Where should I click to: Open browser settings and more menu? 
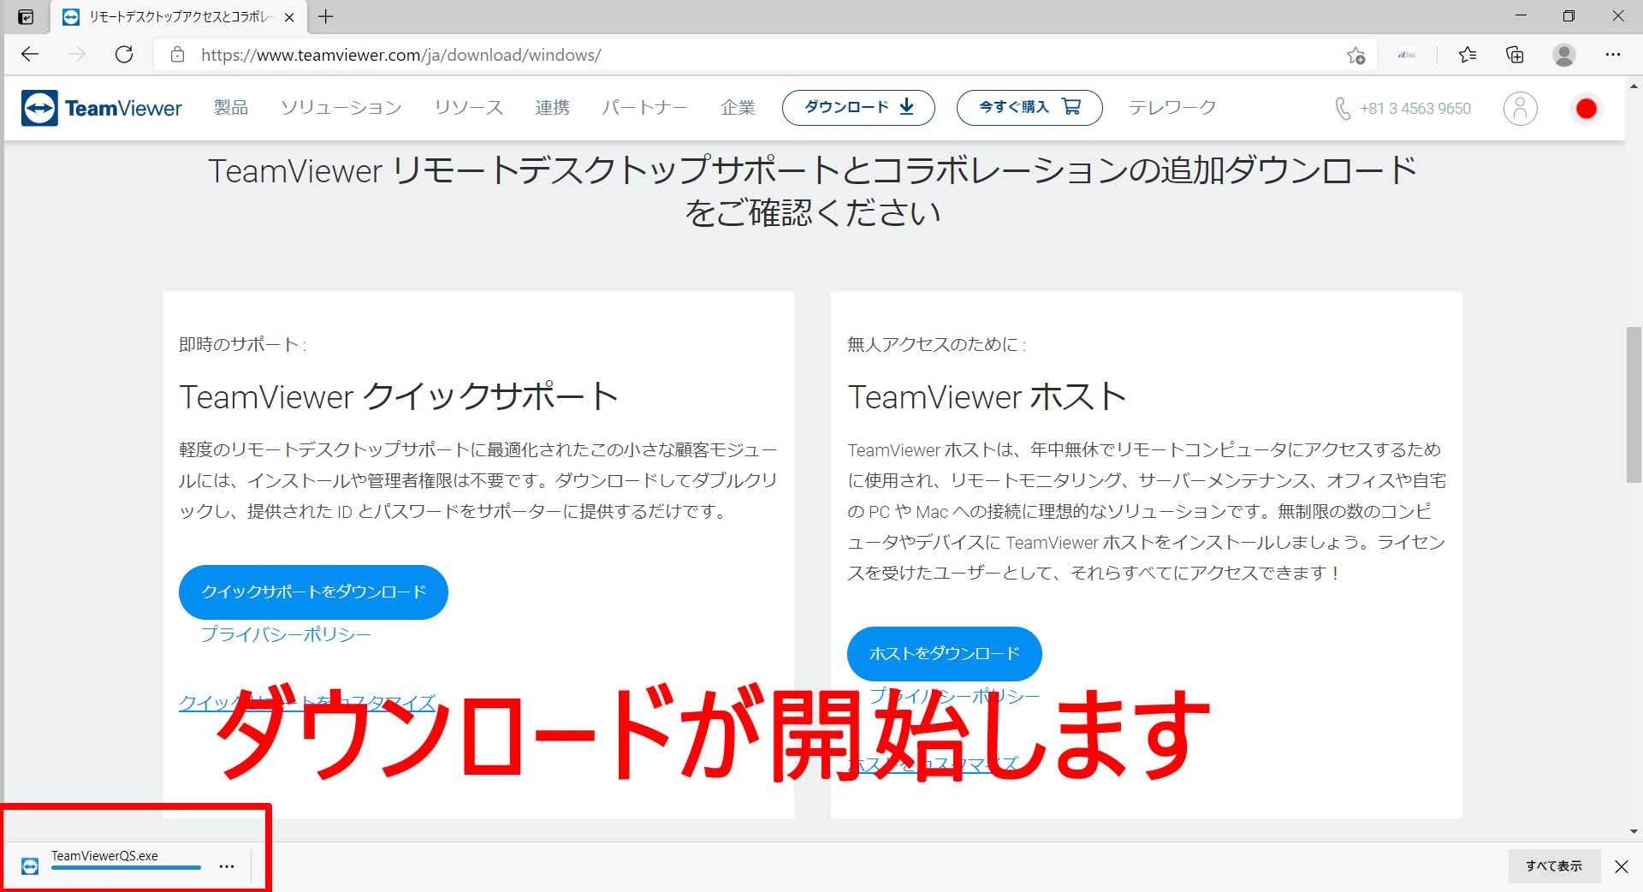(1612, 55)
